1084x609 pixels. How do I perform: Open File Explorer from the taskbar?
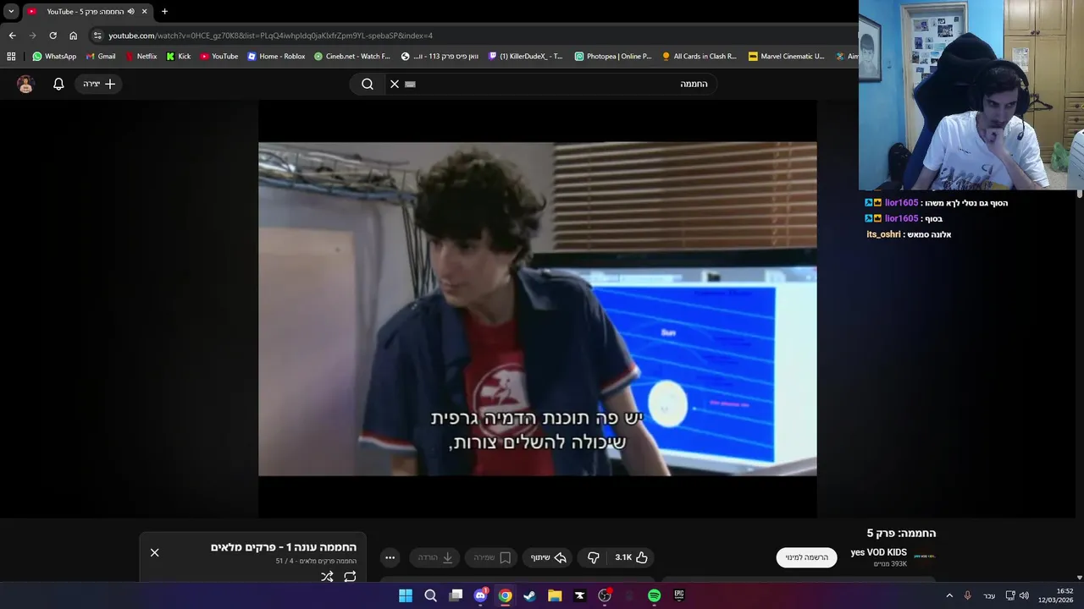point(555,595)
